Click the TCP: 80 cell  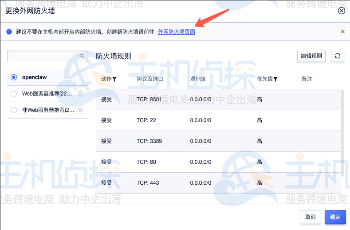[146, 162]
